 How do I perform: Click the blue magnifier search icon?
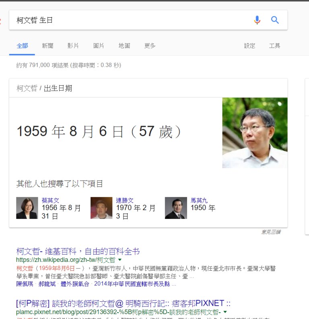(x=275, y=20)
